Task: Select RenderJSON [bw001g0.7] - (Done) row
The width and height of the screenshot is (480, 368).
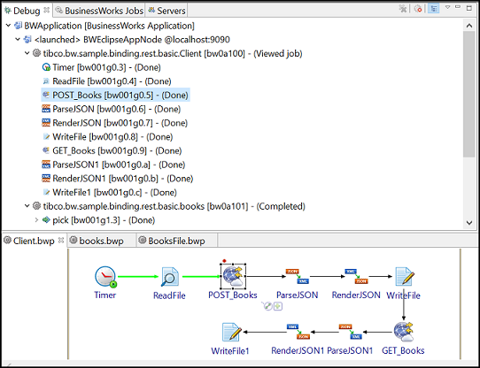Action: tap(115, 123)
